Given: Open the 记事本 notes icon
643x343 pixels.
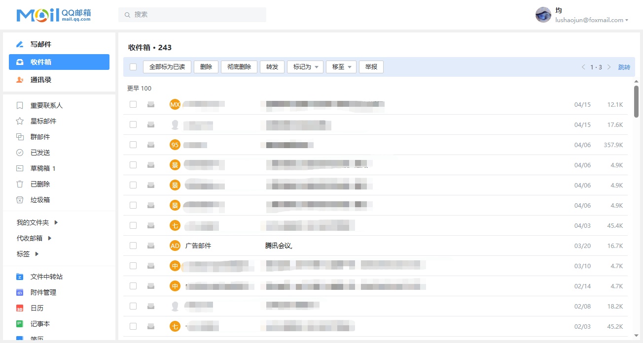Looking at the screenshot, I should tap(20, 324).
